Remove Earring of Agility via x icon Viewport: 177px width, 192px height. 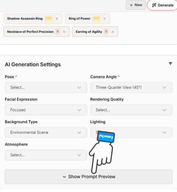pos(113,32)
